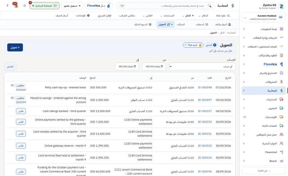Image resolution: width=288 pixels, height=176 pixels.
Task: Open the 'any account' filter dropdown
Action: coord(202,66)
